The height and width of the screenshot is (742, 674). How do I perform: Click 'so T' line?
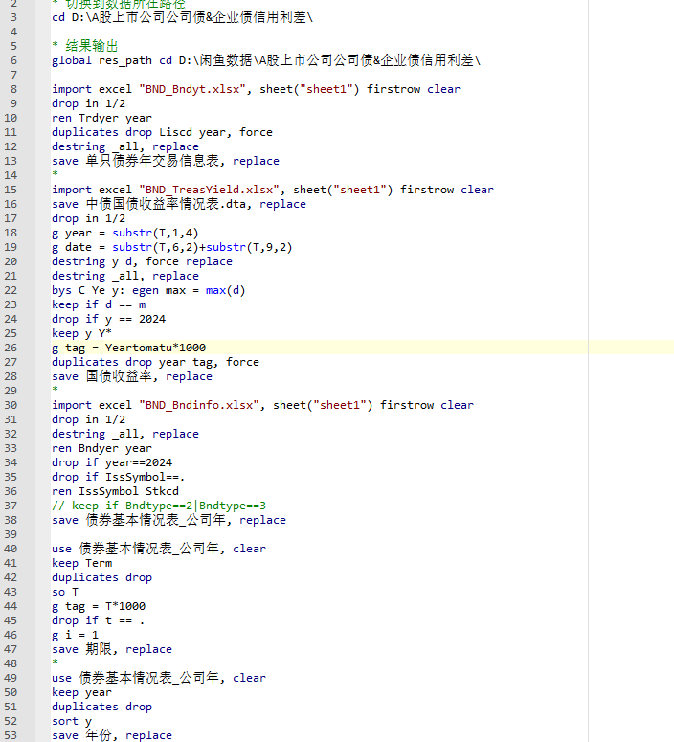[65, 592]
